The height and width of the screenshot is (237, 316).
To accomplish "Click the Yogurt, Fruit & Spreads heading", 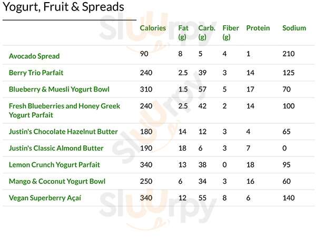I will click(63, 7).
